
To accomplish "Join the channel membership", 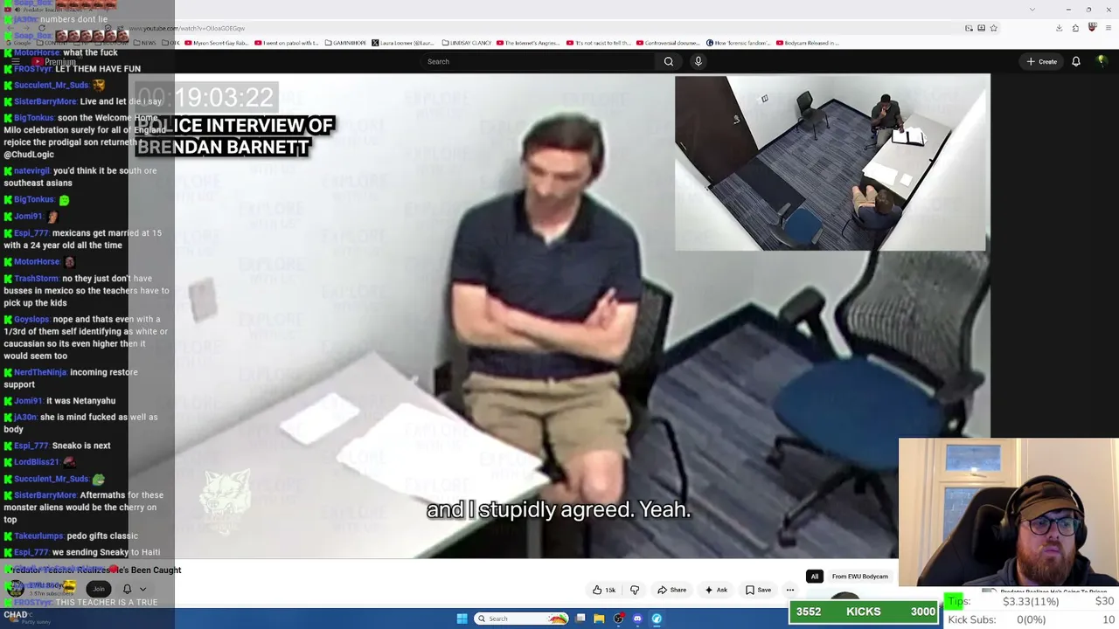I will click(99, 589).
